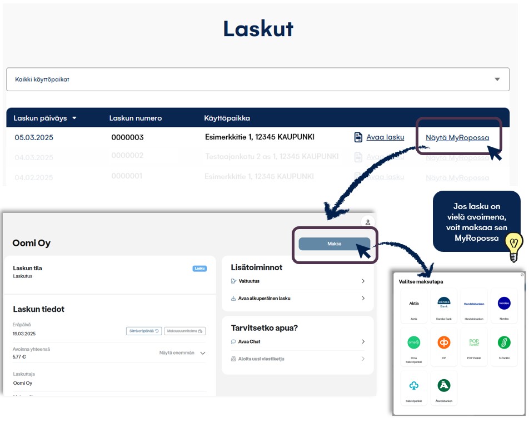Sort by the Laskun päiväys column
This screenshot has height=422, width=529.
[x=45, y=118]
